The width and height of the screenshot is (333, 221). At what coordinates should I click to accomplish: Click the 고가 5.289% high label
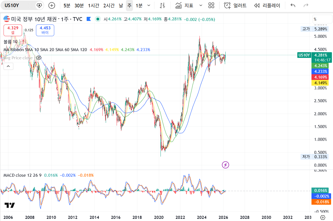tap(314, 29)
